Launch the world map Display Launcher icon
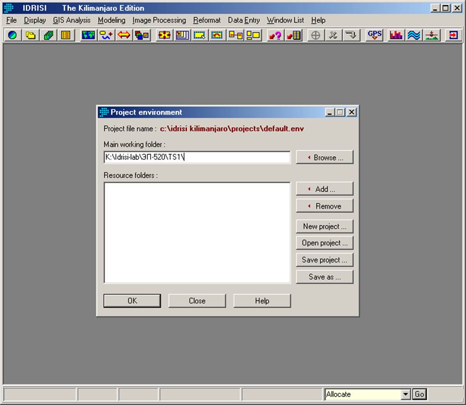 click(x=88, y=35)
